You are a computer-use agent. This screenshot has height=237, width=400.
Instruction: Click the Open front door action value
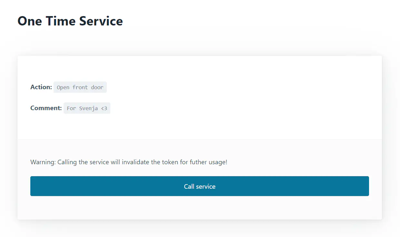80,87
